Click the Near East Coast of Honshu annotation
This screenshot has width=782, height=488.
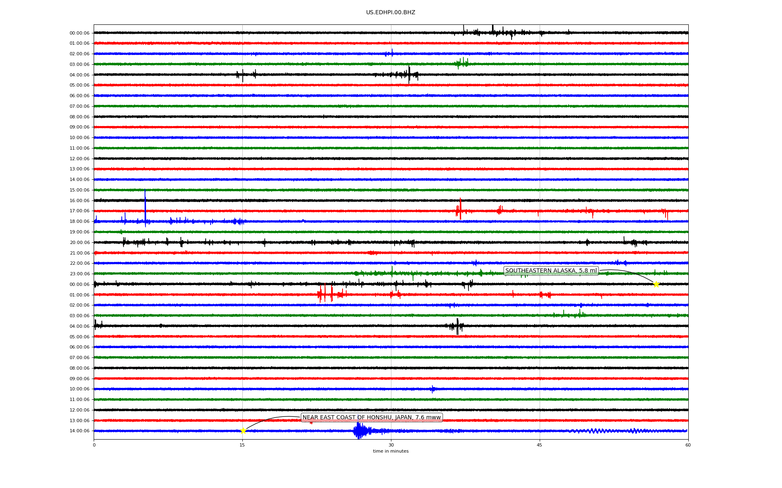371,418
